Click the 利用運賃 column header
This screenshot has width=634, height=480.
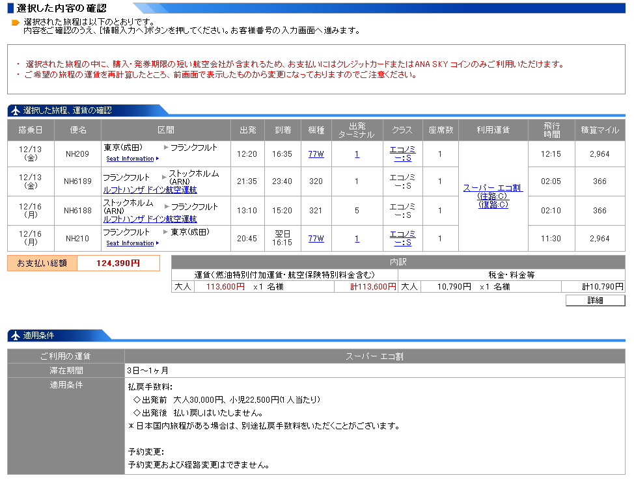tap(493, 130)
